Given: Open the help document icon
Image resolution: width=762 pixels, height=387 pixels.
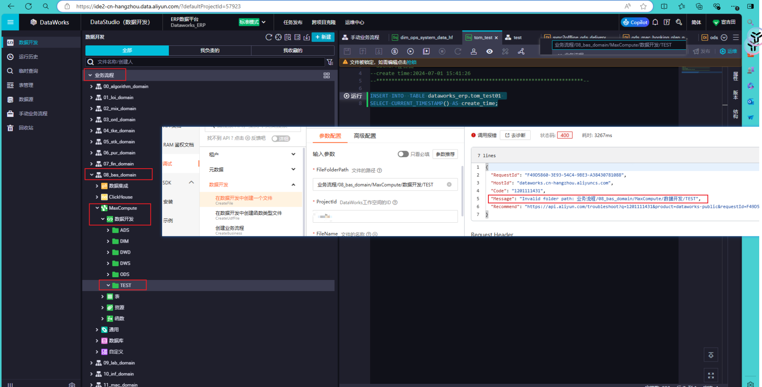Looking at the screenshot, I should click(667, 22).
